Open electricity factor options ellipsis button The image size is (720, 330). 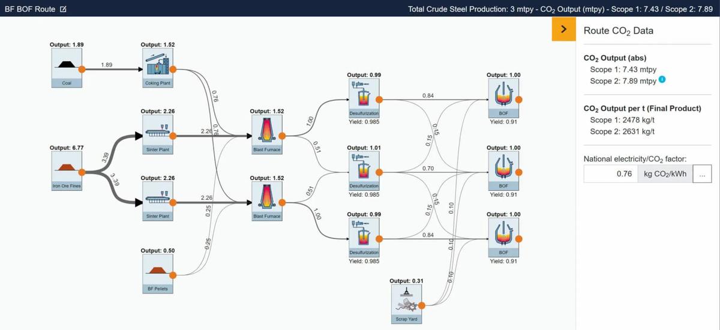click(702, 175)
